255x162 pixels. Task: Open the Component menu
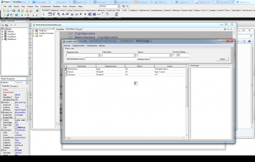[46, 7]
